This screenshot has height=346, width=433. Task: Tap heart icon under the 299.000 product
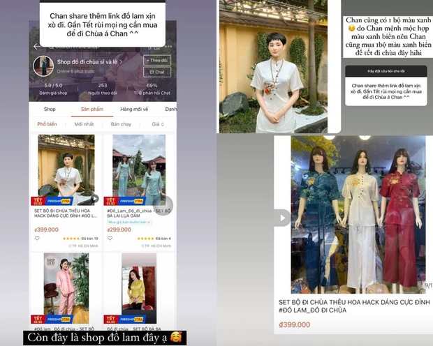tap(110, 238)
